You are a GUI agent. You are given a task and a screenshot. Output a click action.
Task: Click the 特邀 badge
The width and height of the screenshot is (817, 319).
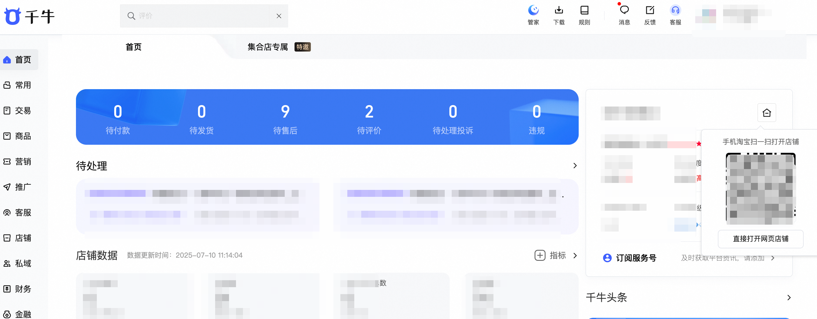click(302, 47)
